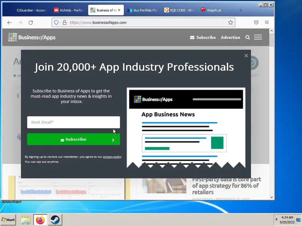Click the green Subscribe button
Screen dimensions: 302x226
point(73,139)
